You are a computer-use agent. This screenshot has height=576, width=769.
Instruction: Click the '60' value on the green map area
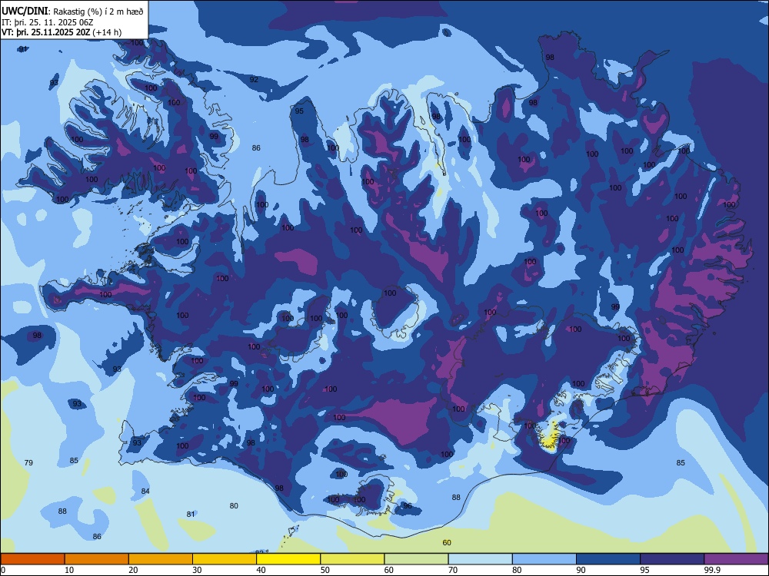[x=447, y=542]
